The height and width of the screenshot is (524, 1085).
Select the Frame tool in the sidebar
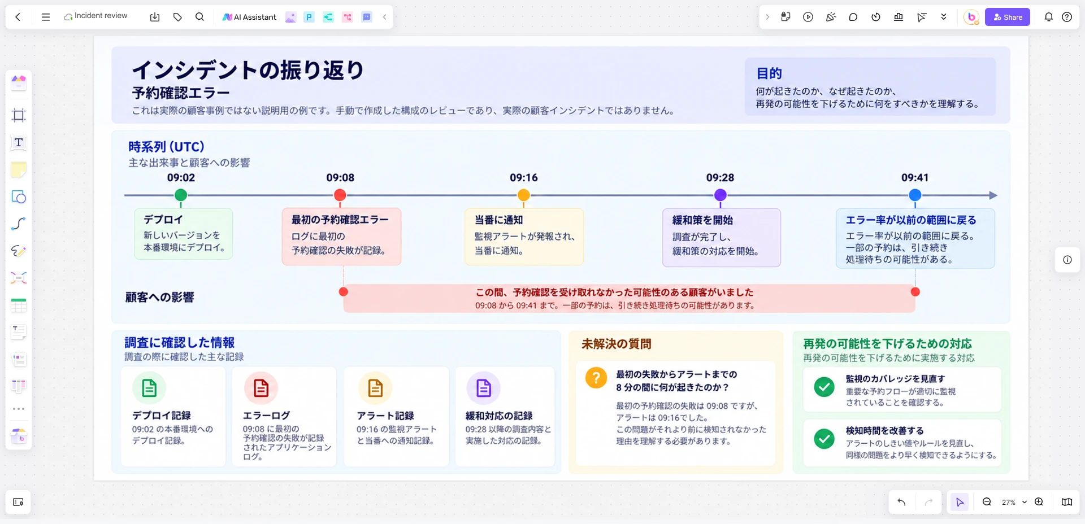(19, 115)
